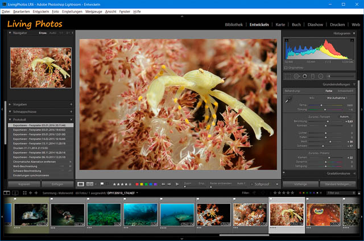Set navigator zoom to Einpas

[43, 33]
